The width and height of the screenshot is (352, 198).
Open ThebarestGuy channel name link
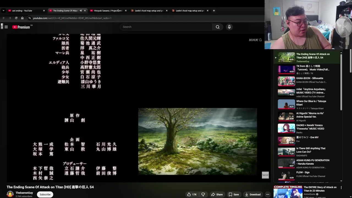[x=24, y=193]
